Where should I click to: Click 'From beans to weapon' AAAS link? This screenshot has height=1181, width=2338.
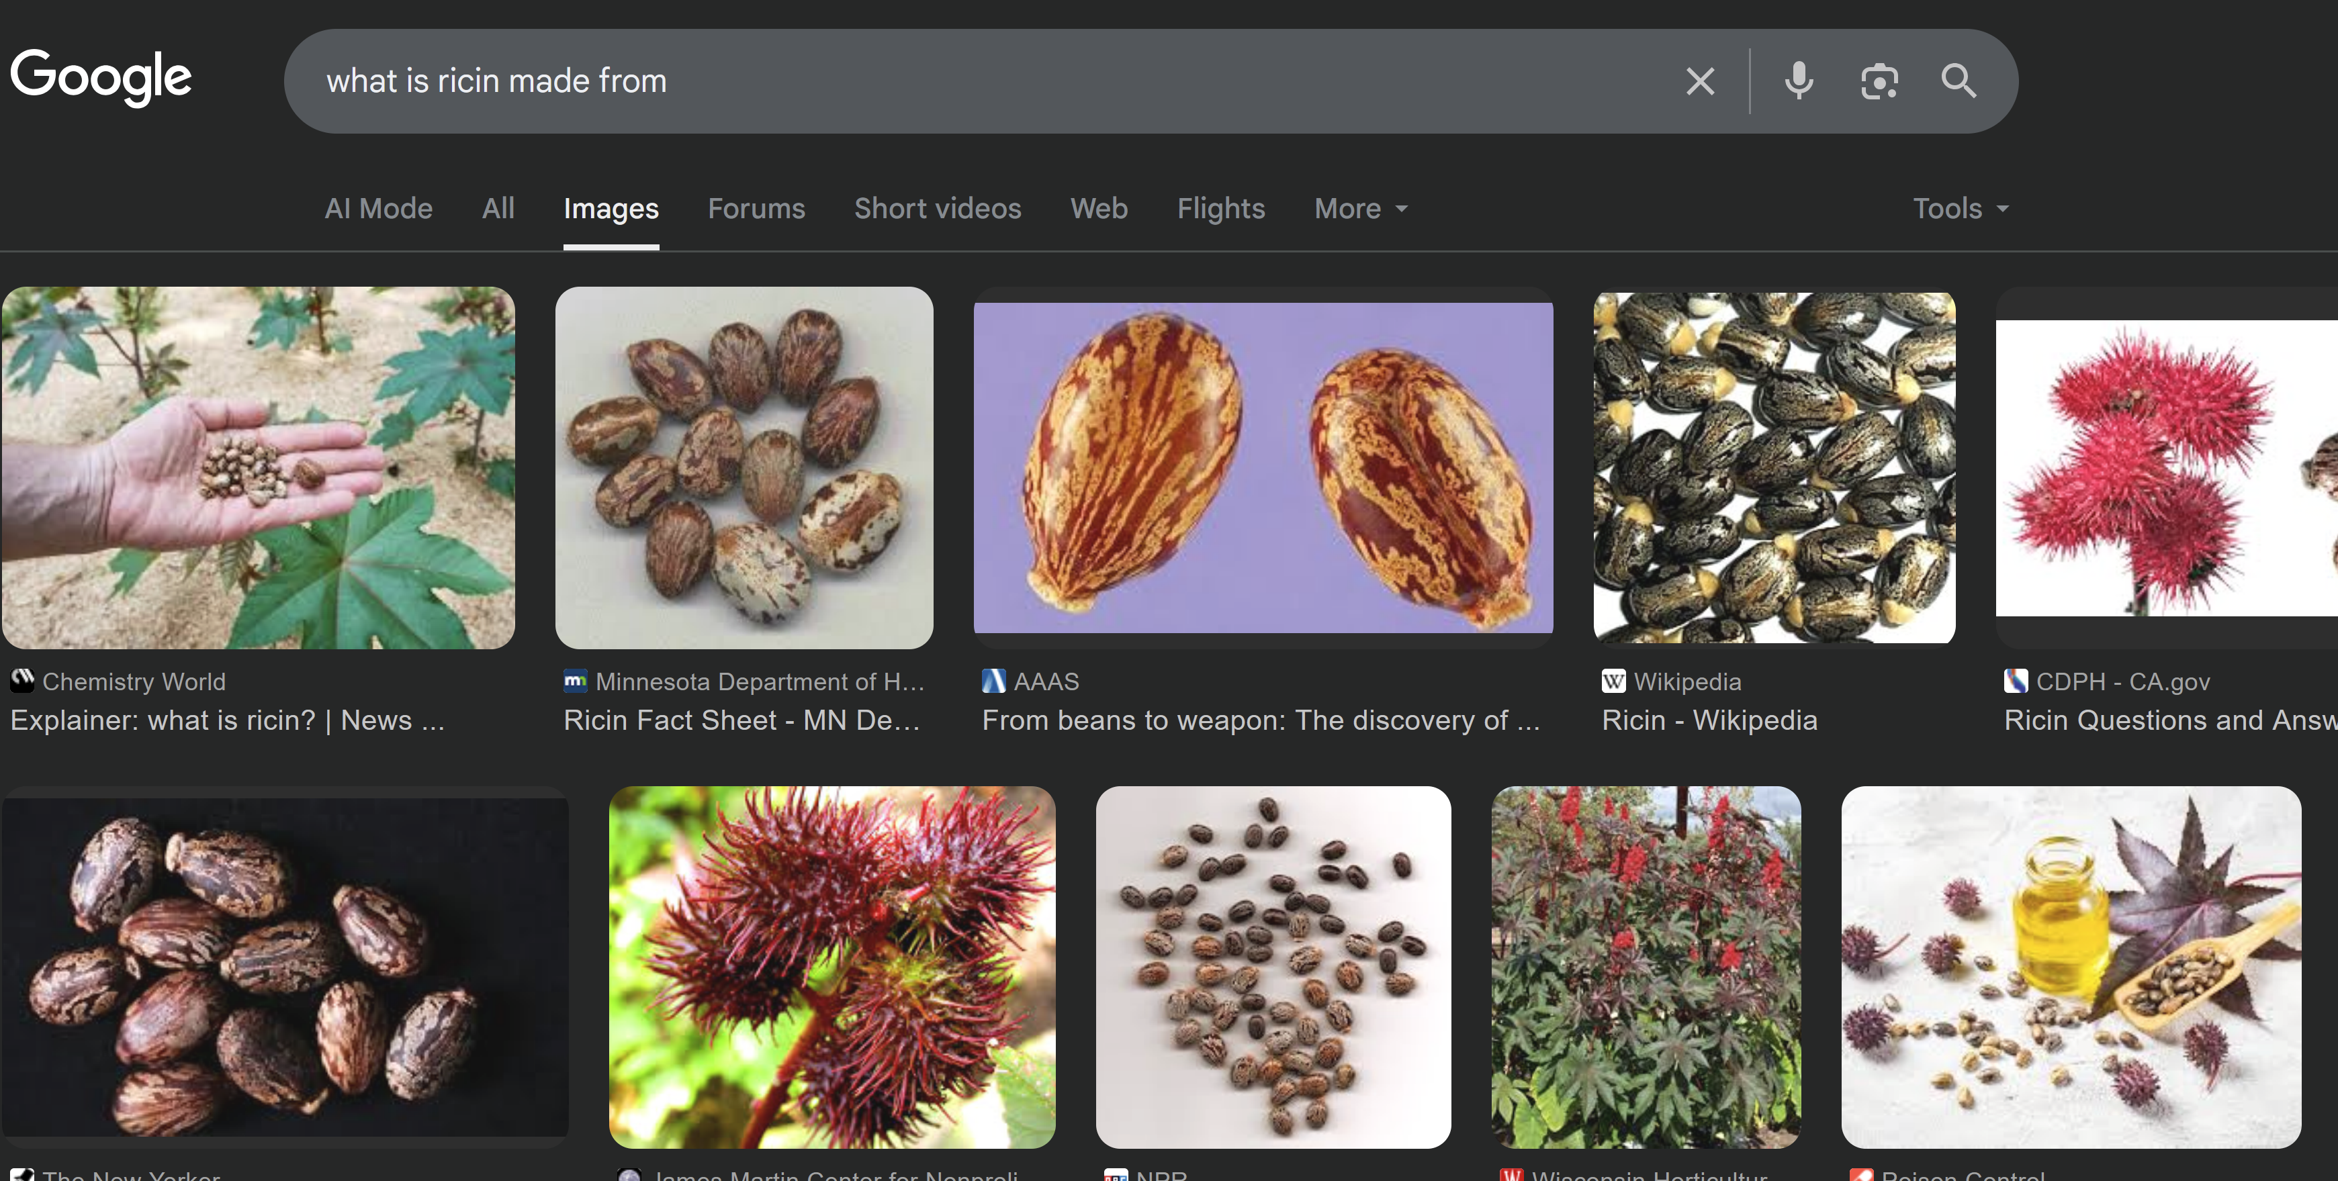click(x=1260, y=720)
